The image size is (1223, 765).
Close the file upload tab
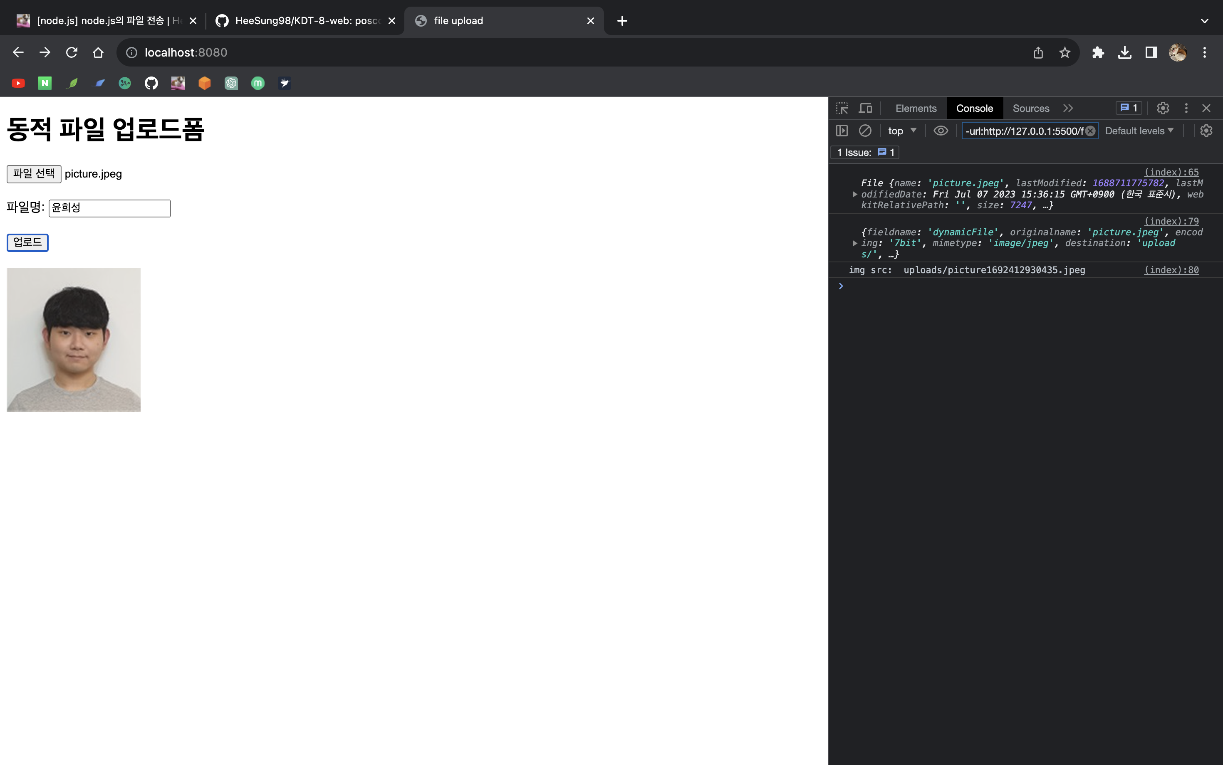point(591,21)
